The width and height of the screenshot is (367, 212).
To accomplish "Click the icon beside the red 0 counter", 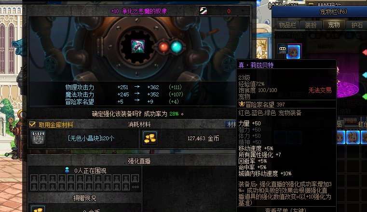I will pos(203,11).
